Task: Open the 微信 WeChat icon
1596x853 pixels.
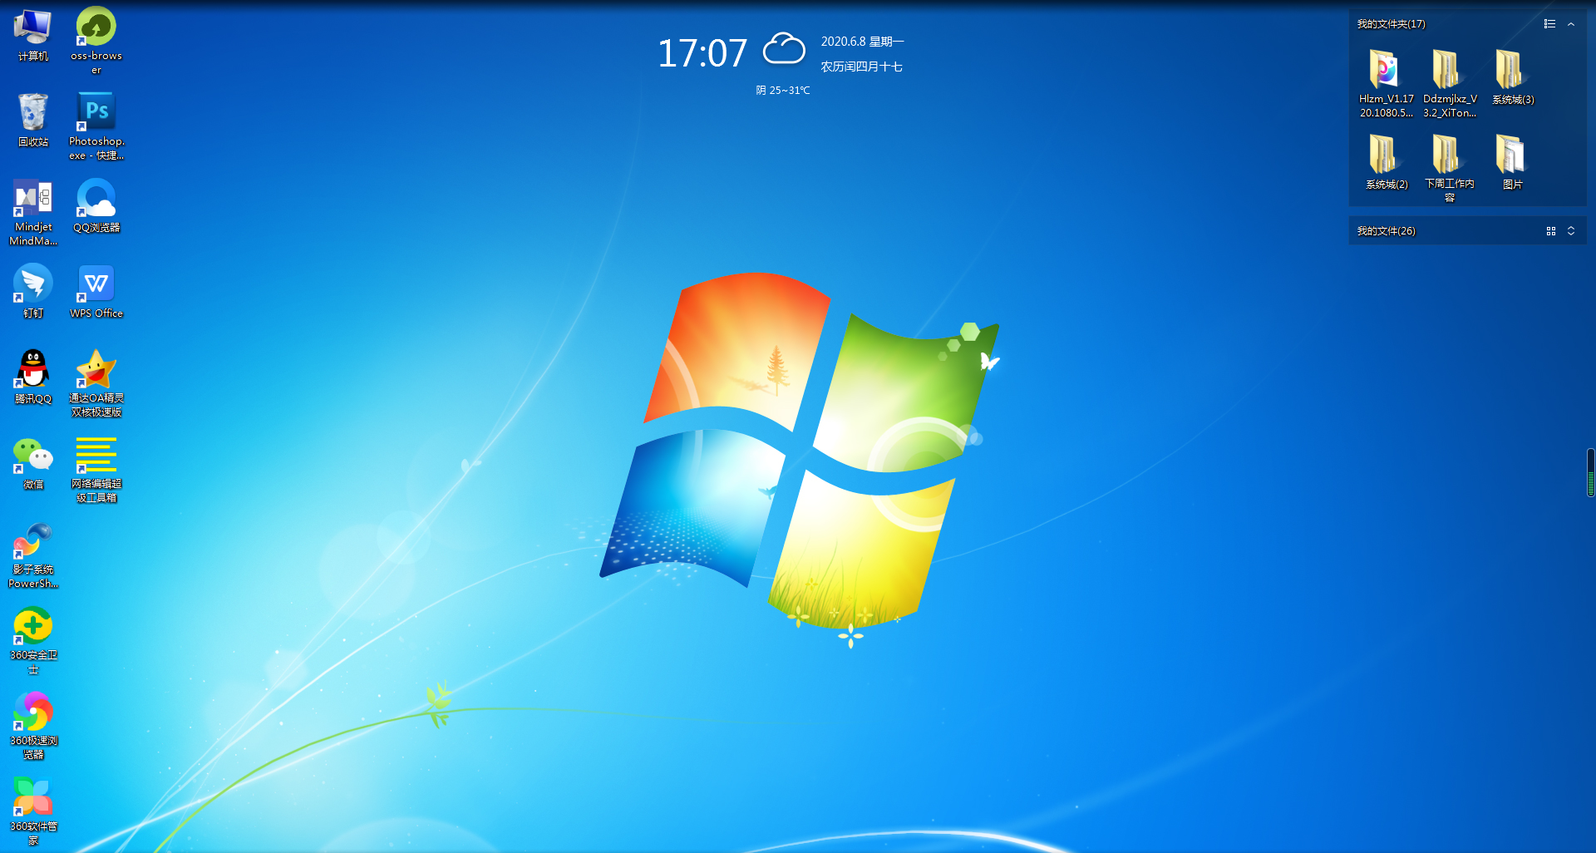Action: (33, 463)
